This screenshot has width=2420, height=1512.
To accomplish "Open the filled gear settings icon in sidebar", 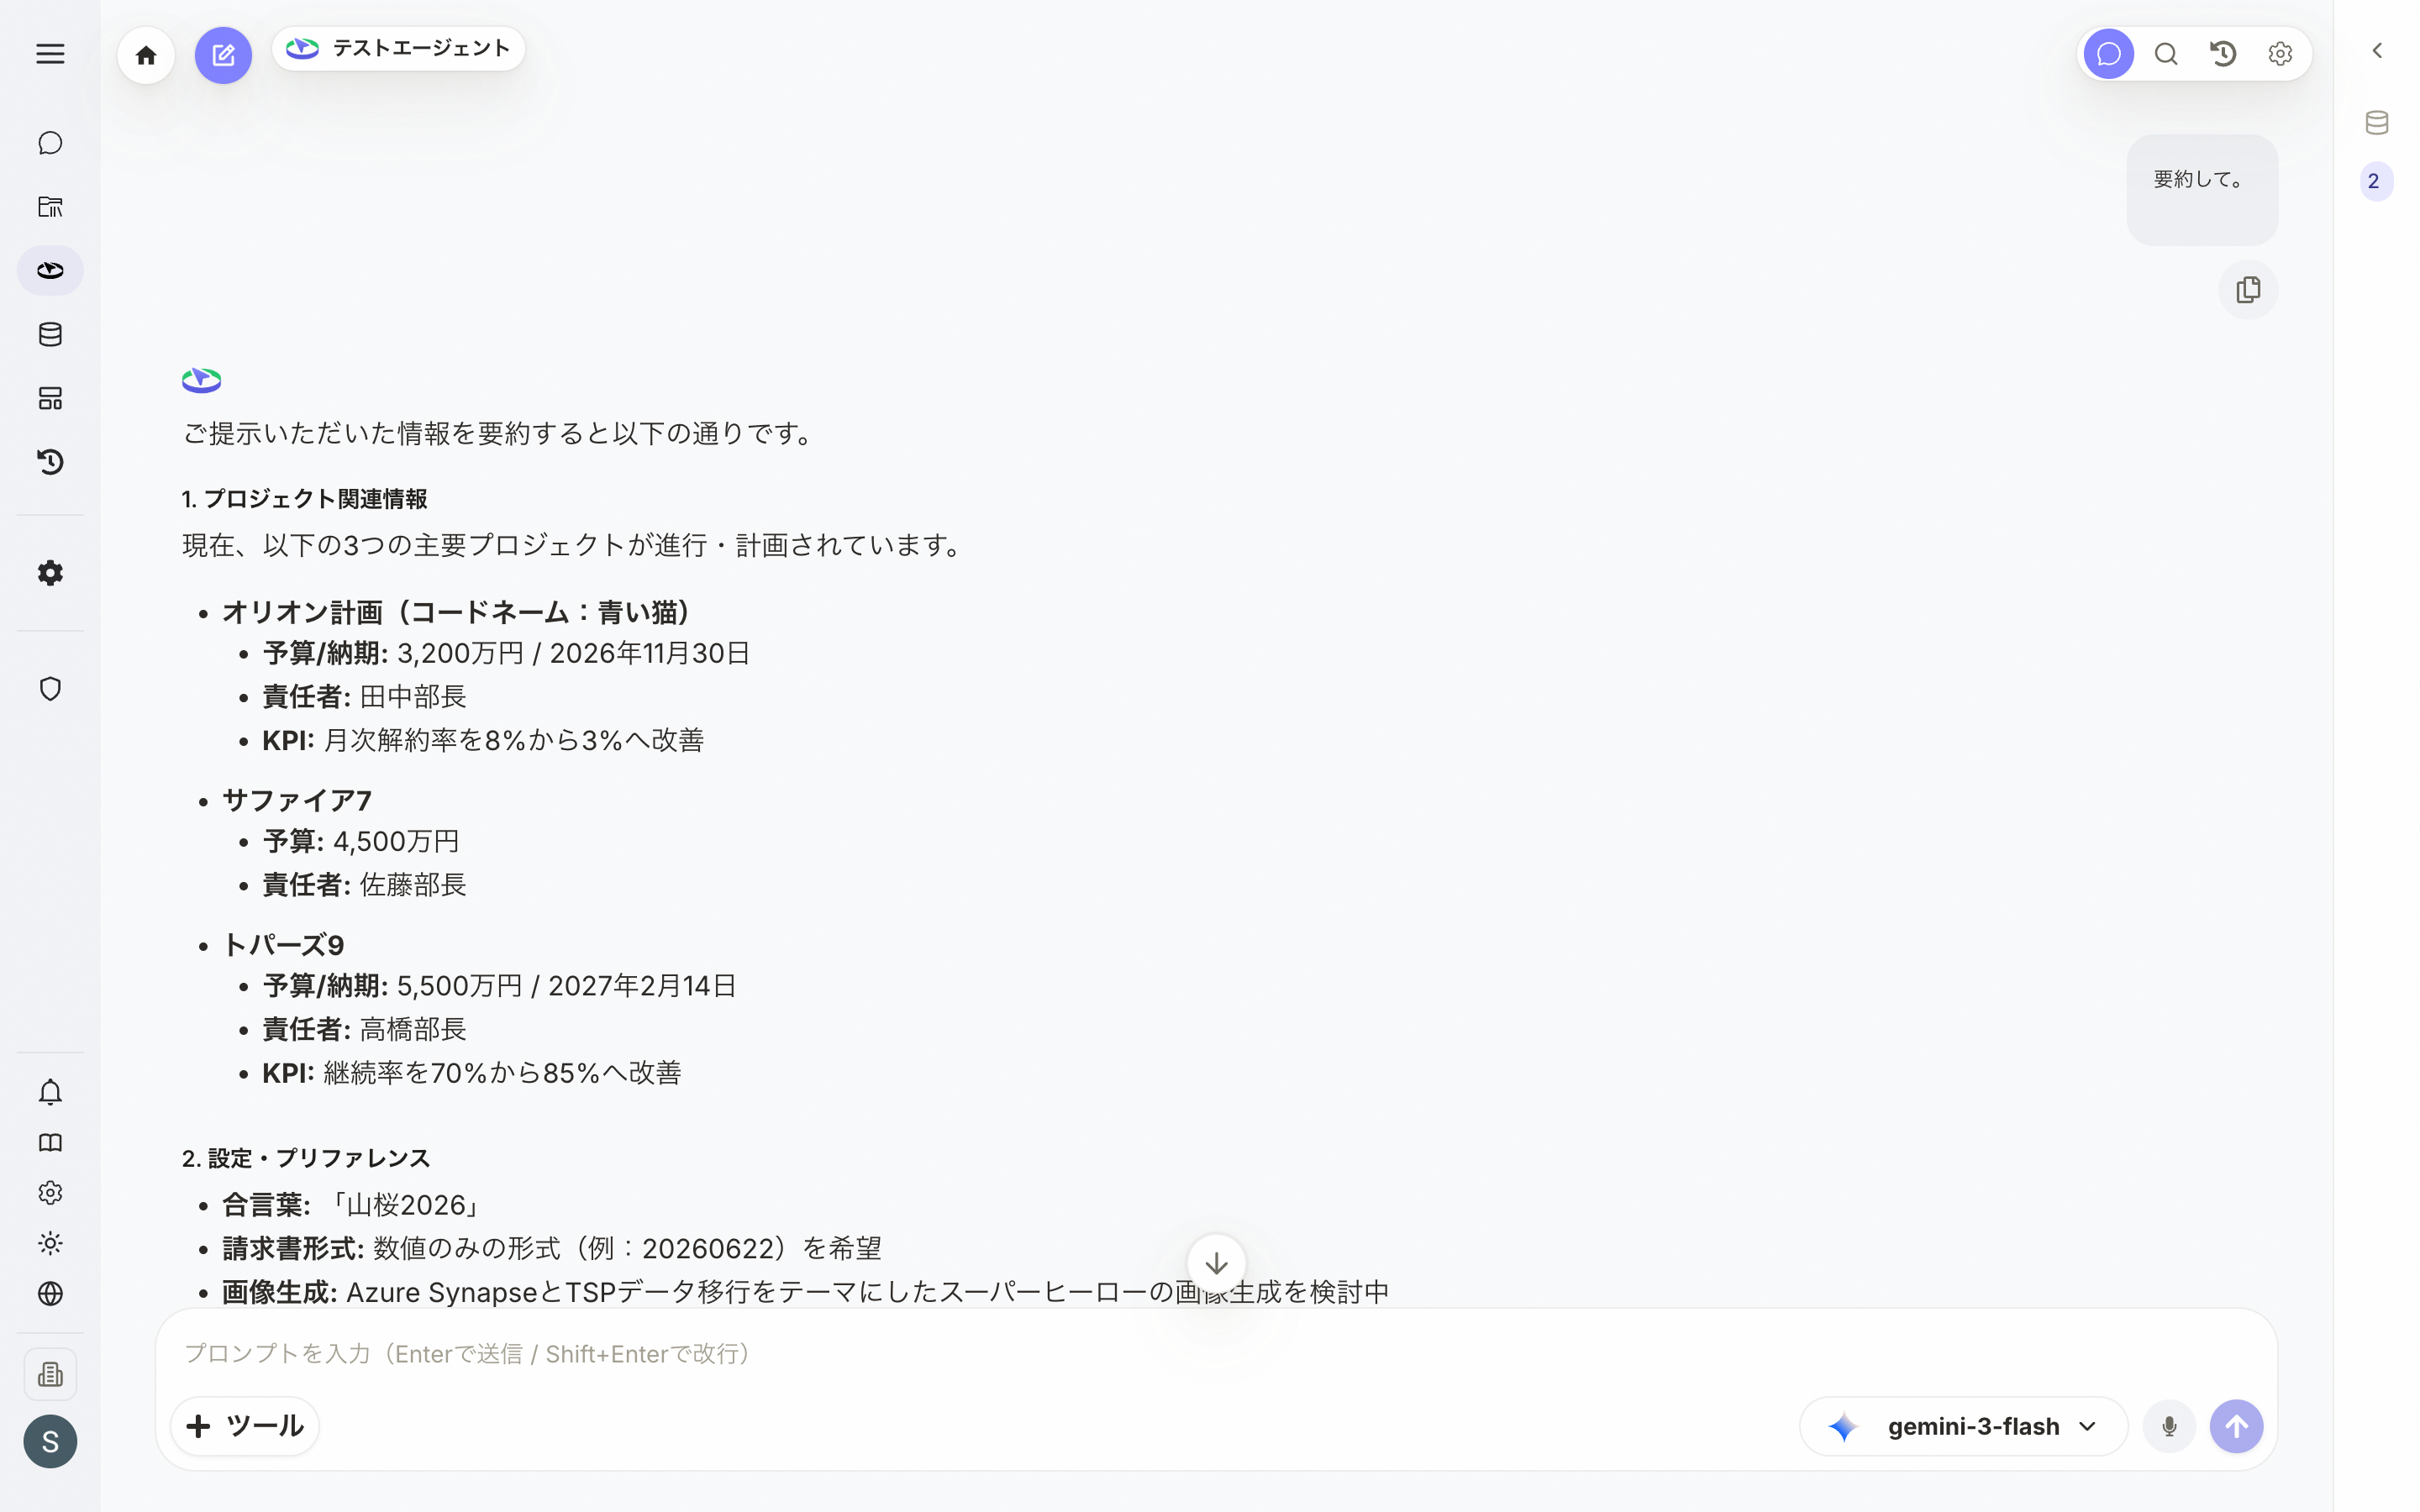I will 50,573.
